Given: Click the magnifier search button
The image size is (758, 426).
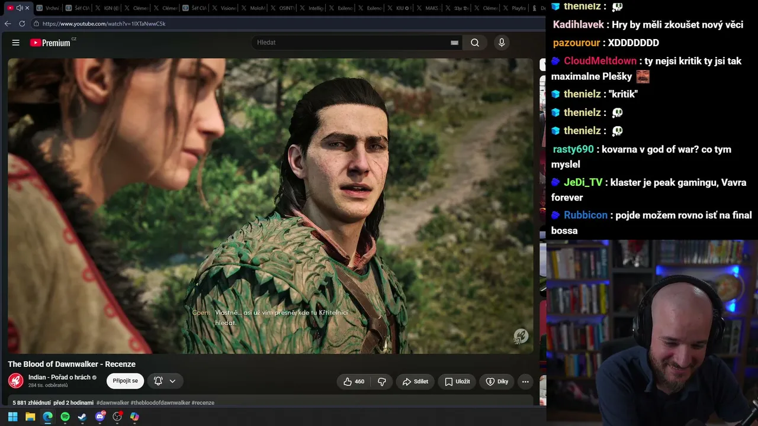Looking at the screenshot, I should click(x=475, y=43).
